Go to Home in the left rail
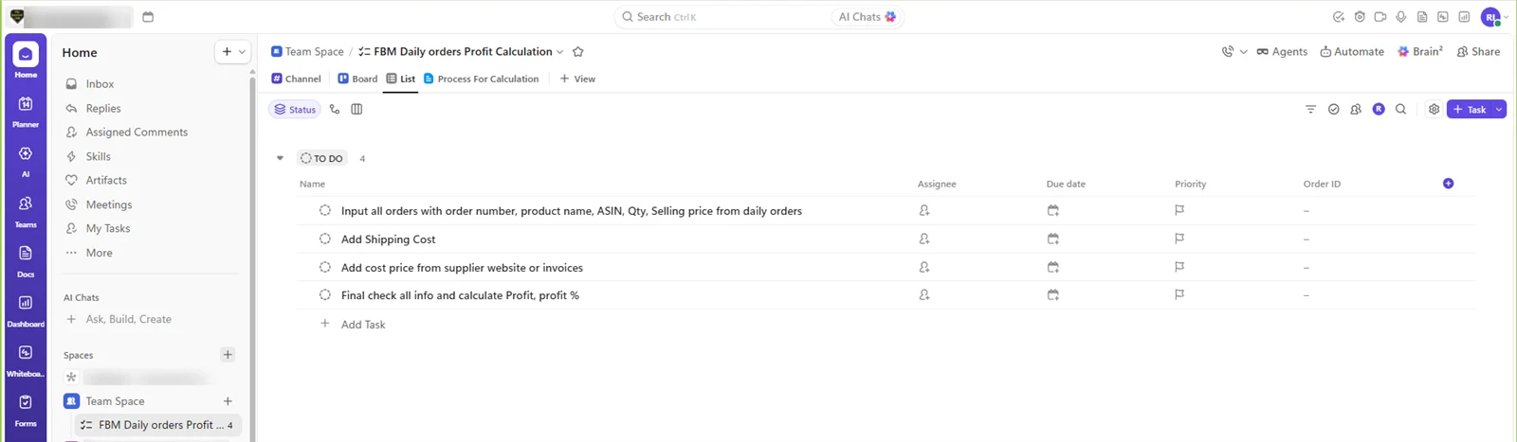The image size is (1517, 442). tap(26, 60)
